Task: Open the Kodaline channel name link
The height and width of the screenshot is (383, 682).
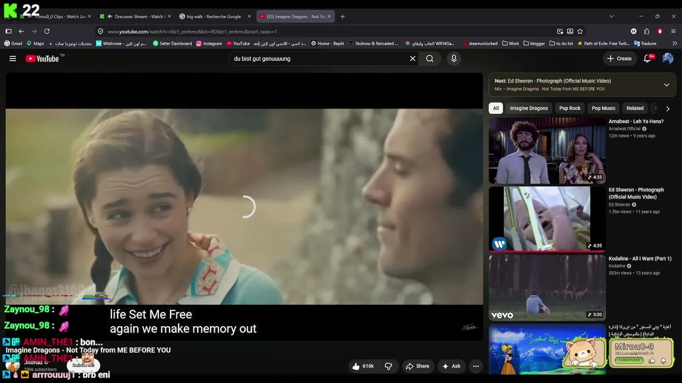Action: pyautogui.click(x=617, y=266)
